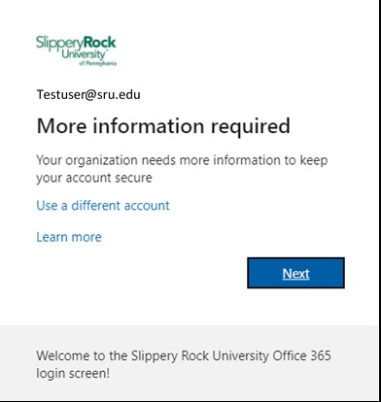381x402 pixels.
Task: Click the word 'Slippery' in the logo
Action: tap(60, 44)
